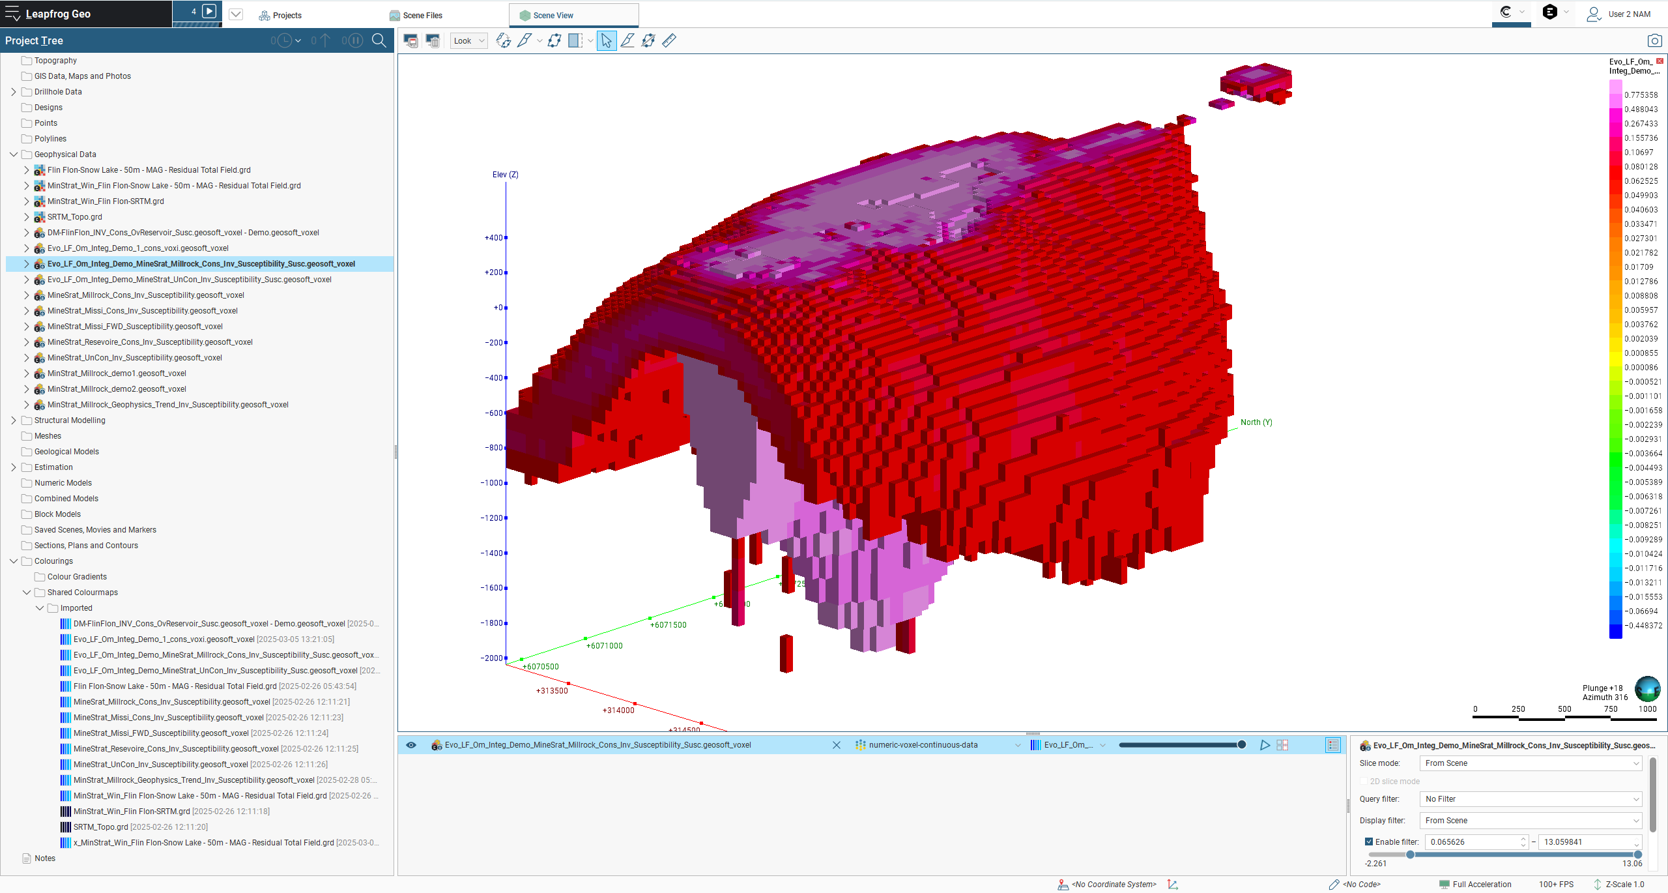This screenshot has width=1668, height=893.
Task: Click the User 2 NAM account button
Action: [x=1618, y=14]
